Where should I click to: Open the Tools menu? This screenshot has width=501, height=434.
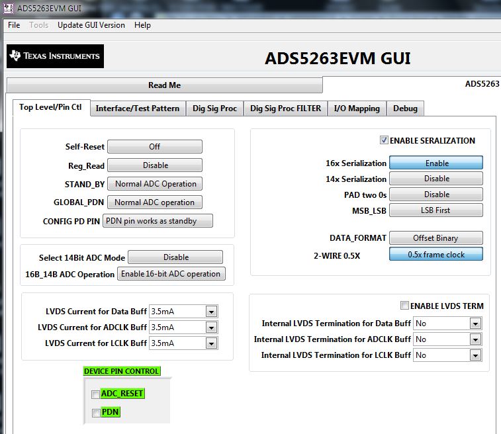(x=38, y=25)
